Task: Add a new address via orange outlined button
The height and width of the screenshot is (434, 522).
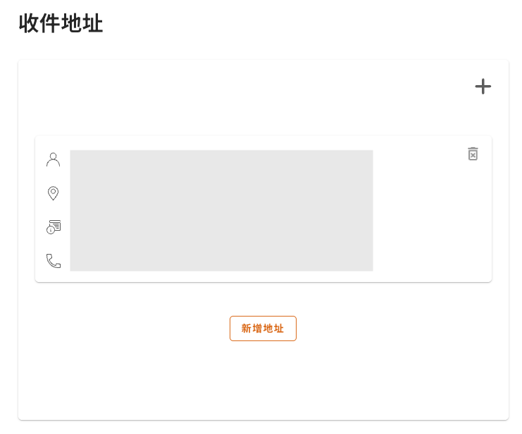Action: [263, 328]
